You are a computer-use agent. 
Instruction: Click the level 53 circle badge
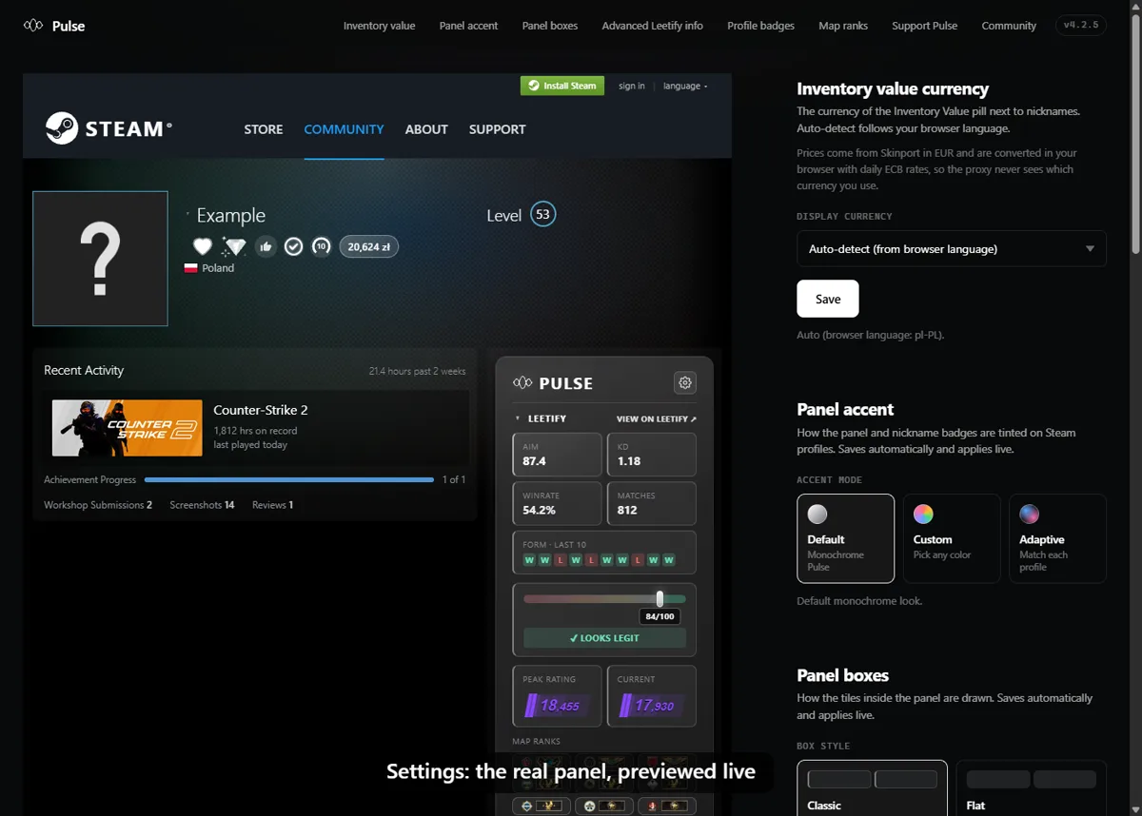click(x=542, y=214)
